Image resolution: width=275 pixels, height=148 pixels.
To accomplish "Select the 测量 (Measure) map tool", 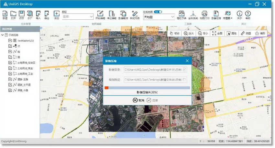I will tap(246, 33).
